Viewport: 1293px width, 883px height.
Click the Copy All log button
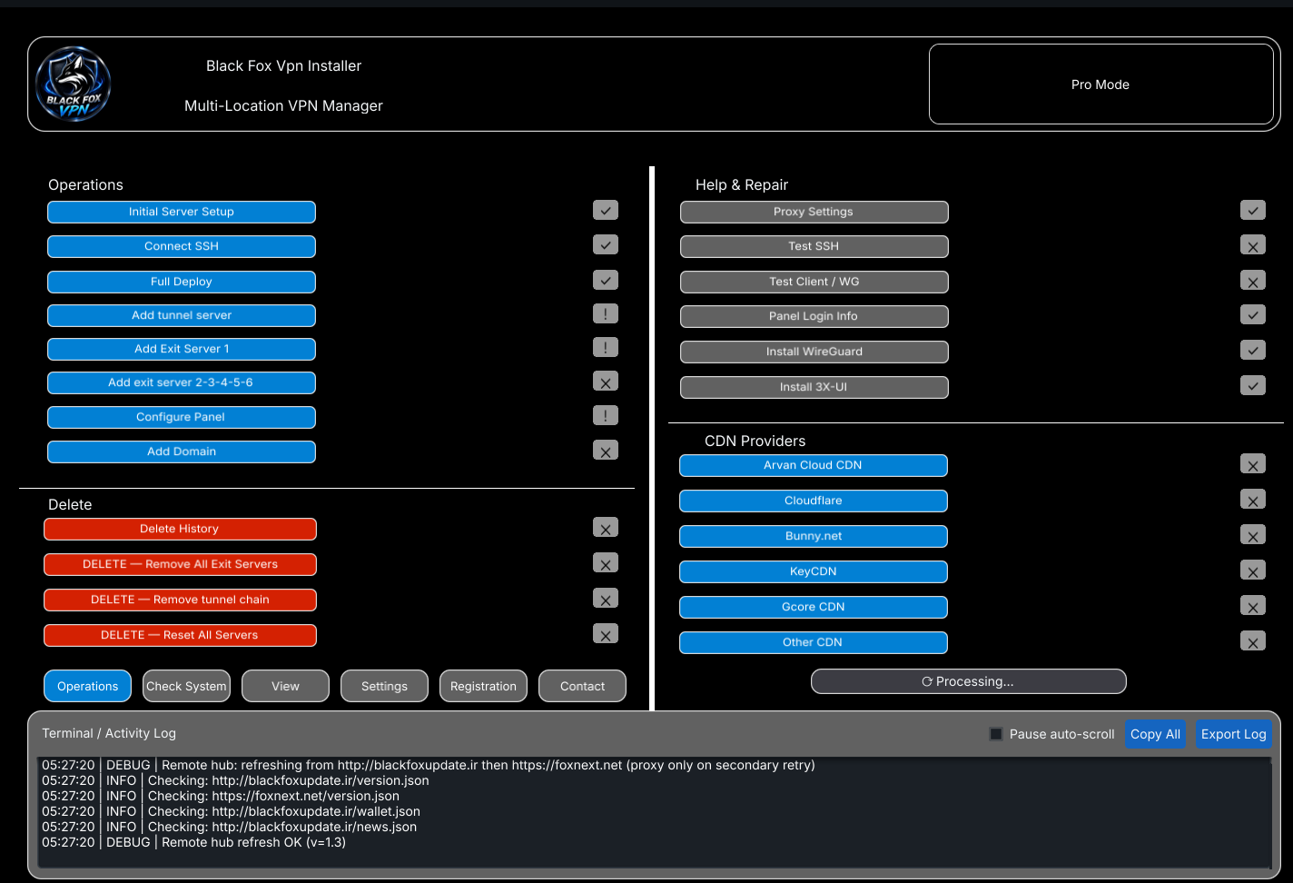(1155, 734)
